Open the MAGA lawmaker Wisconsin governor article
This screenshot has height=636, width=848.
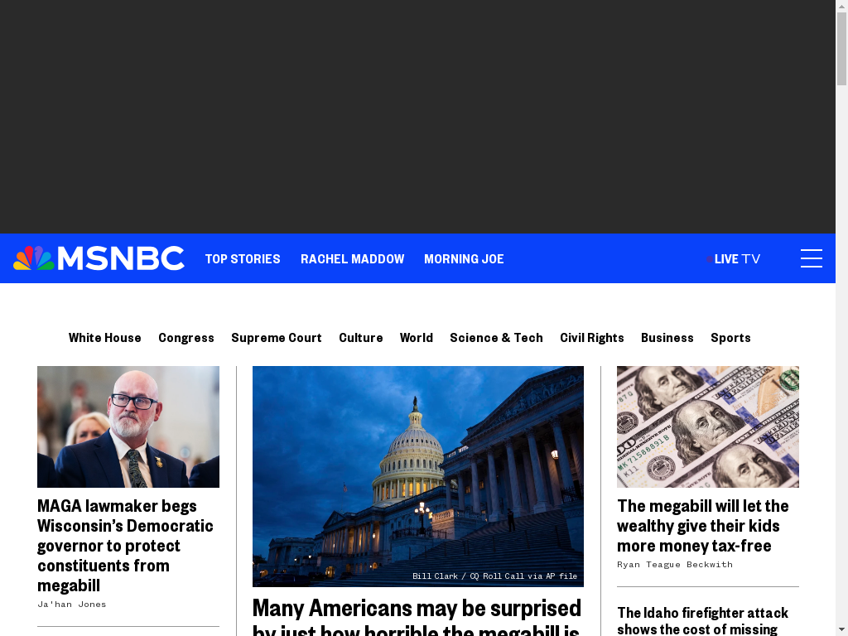pos(126,545)
